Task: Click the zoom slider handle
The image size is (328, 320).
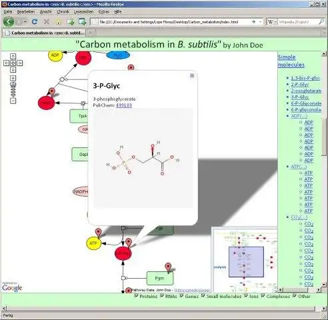Action: pyautogui.click(x=13, y=84)
